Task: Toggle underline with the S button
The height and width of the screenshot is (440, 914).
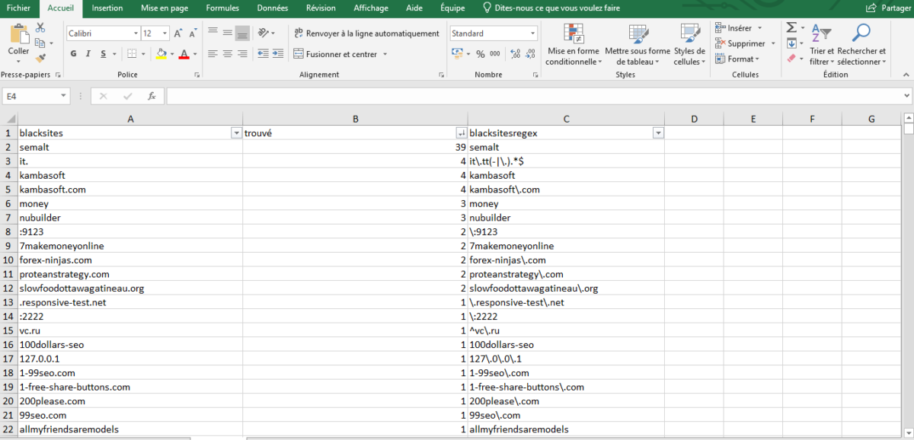Action: 104,54
